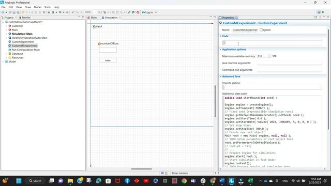Click the numberOfRuns parameter icon on canvas

click(99, 43)
